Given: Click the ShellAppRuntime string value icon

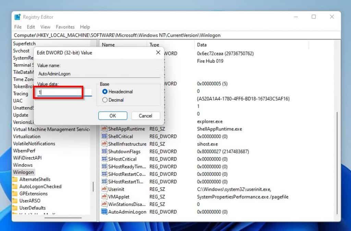Looking at the screenshot, I should [104, 129].
